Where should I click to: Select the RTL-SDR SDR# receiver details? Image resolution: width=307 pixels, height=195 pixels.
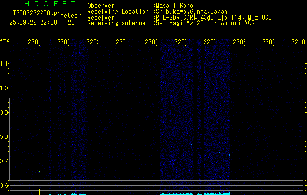click(214, 18)
